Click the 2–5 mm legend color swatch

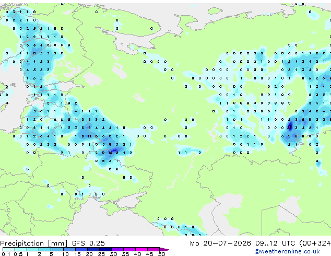(45, 249)
